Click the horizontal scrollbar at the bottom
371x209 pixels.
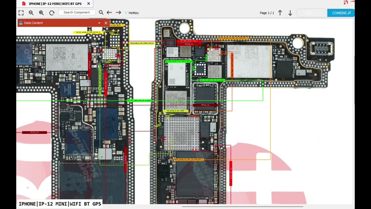(242, 207)
